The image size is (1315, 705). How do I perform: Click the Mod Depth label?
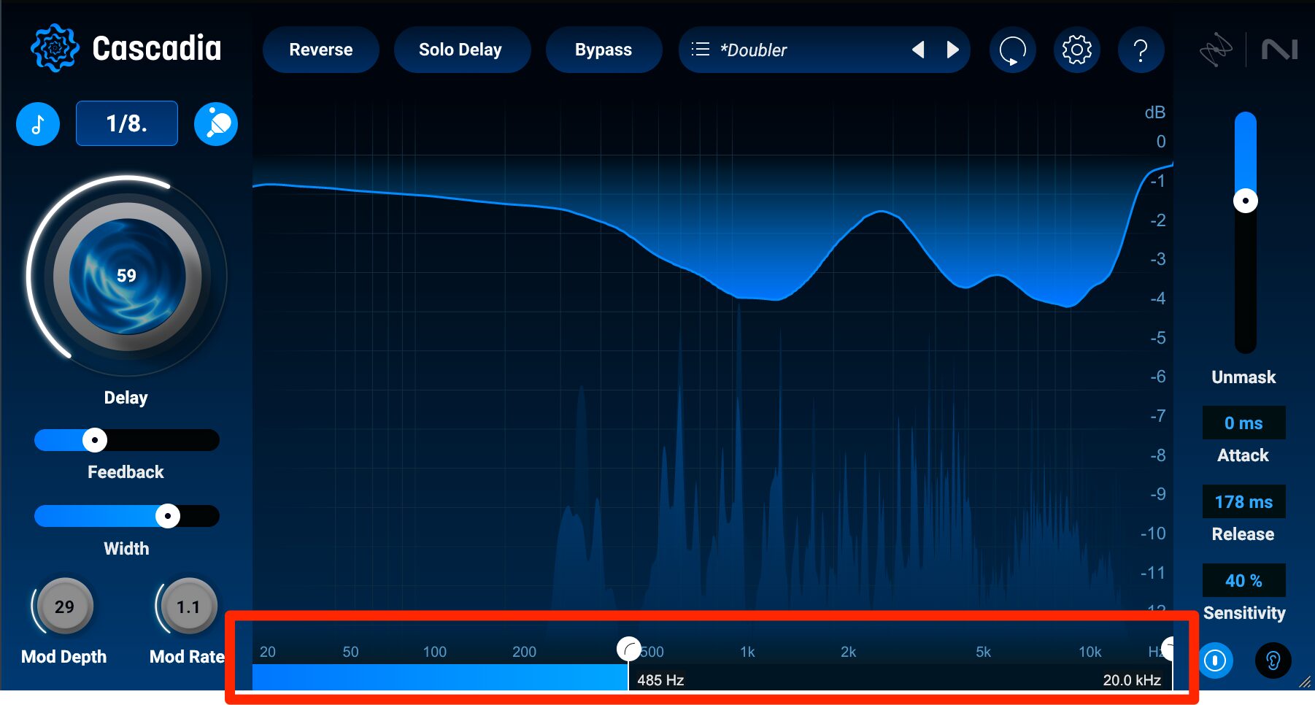coord(64,657)
